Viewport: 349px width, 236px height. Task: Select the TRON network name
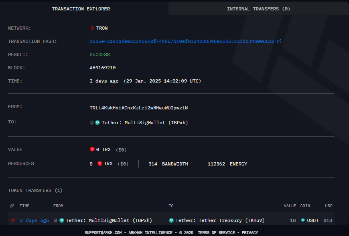(x=102, y=28)
